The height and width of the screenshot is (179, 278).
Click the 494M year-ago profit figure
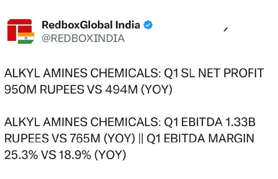[x=121, y=89]
